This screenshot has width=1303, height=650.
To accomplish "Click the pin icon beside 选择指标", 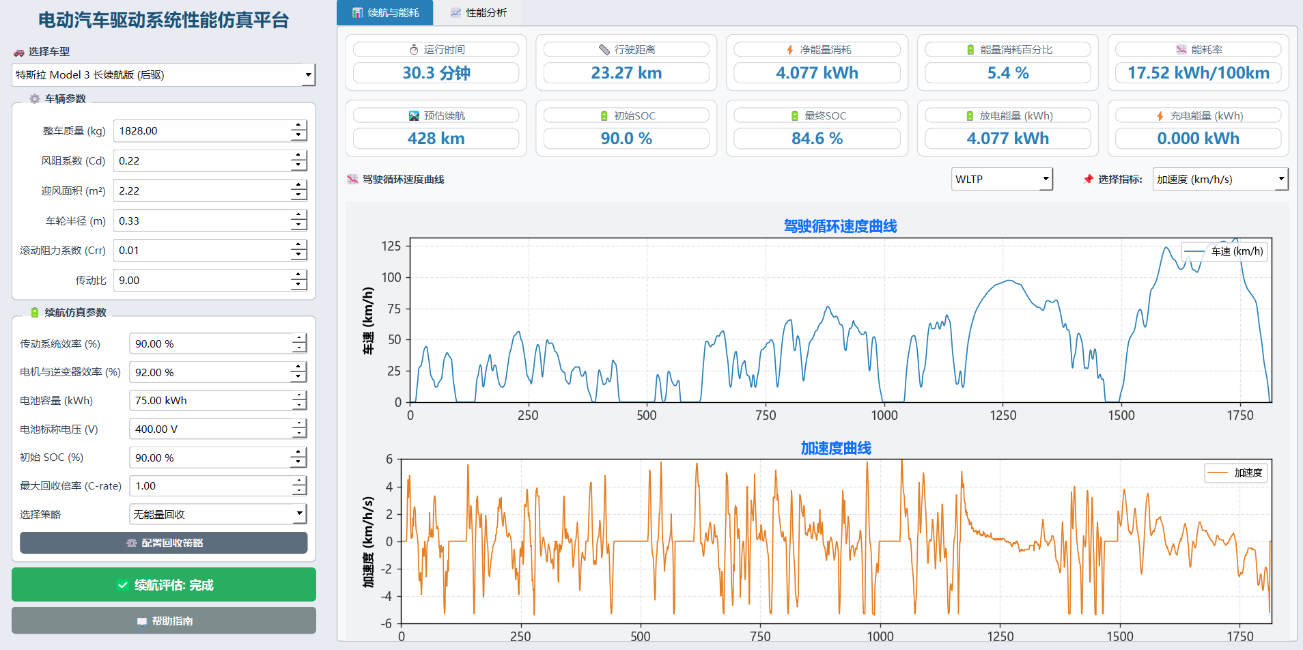I will click(1089, 179).
